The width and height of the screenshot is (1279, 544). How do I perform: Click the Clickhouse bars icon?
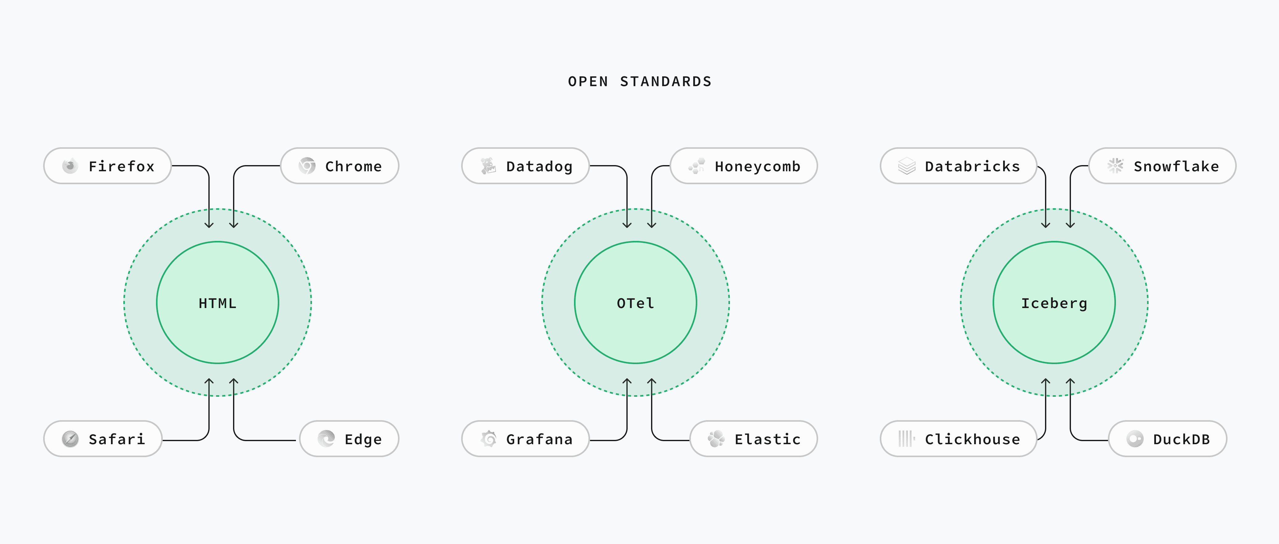coord(907,439)
